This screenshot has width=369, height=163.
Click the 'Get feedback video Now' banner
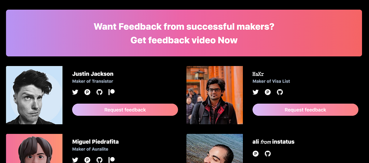pyautogui.click(x=184, y=33)
